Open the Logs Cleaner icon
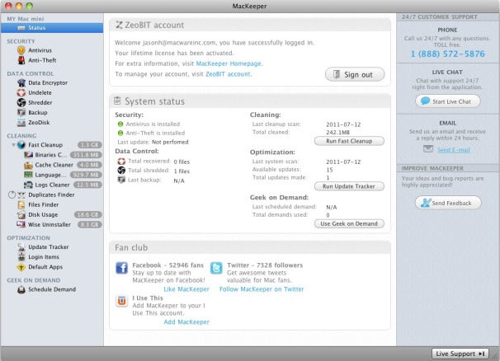 tap(28, 185)
